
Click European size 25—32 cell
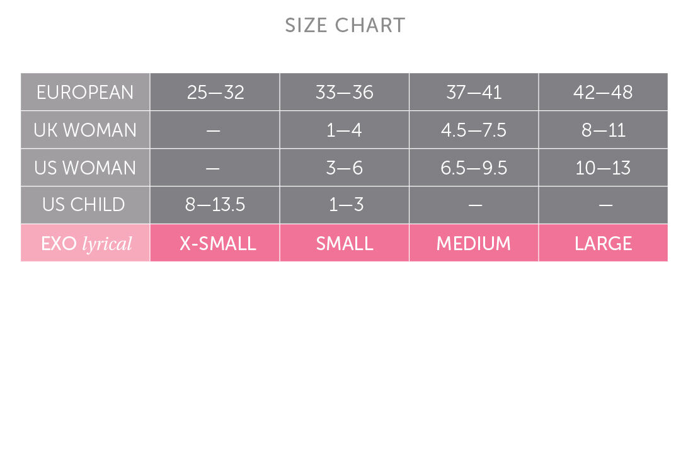tap(215, 92)
